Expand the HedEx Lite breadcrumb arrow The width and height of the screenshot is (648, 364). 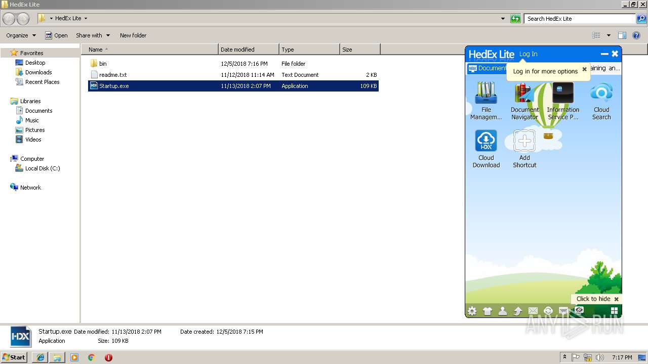pyautogui.click(x=86, y=19)
